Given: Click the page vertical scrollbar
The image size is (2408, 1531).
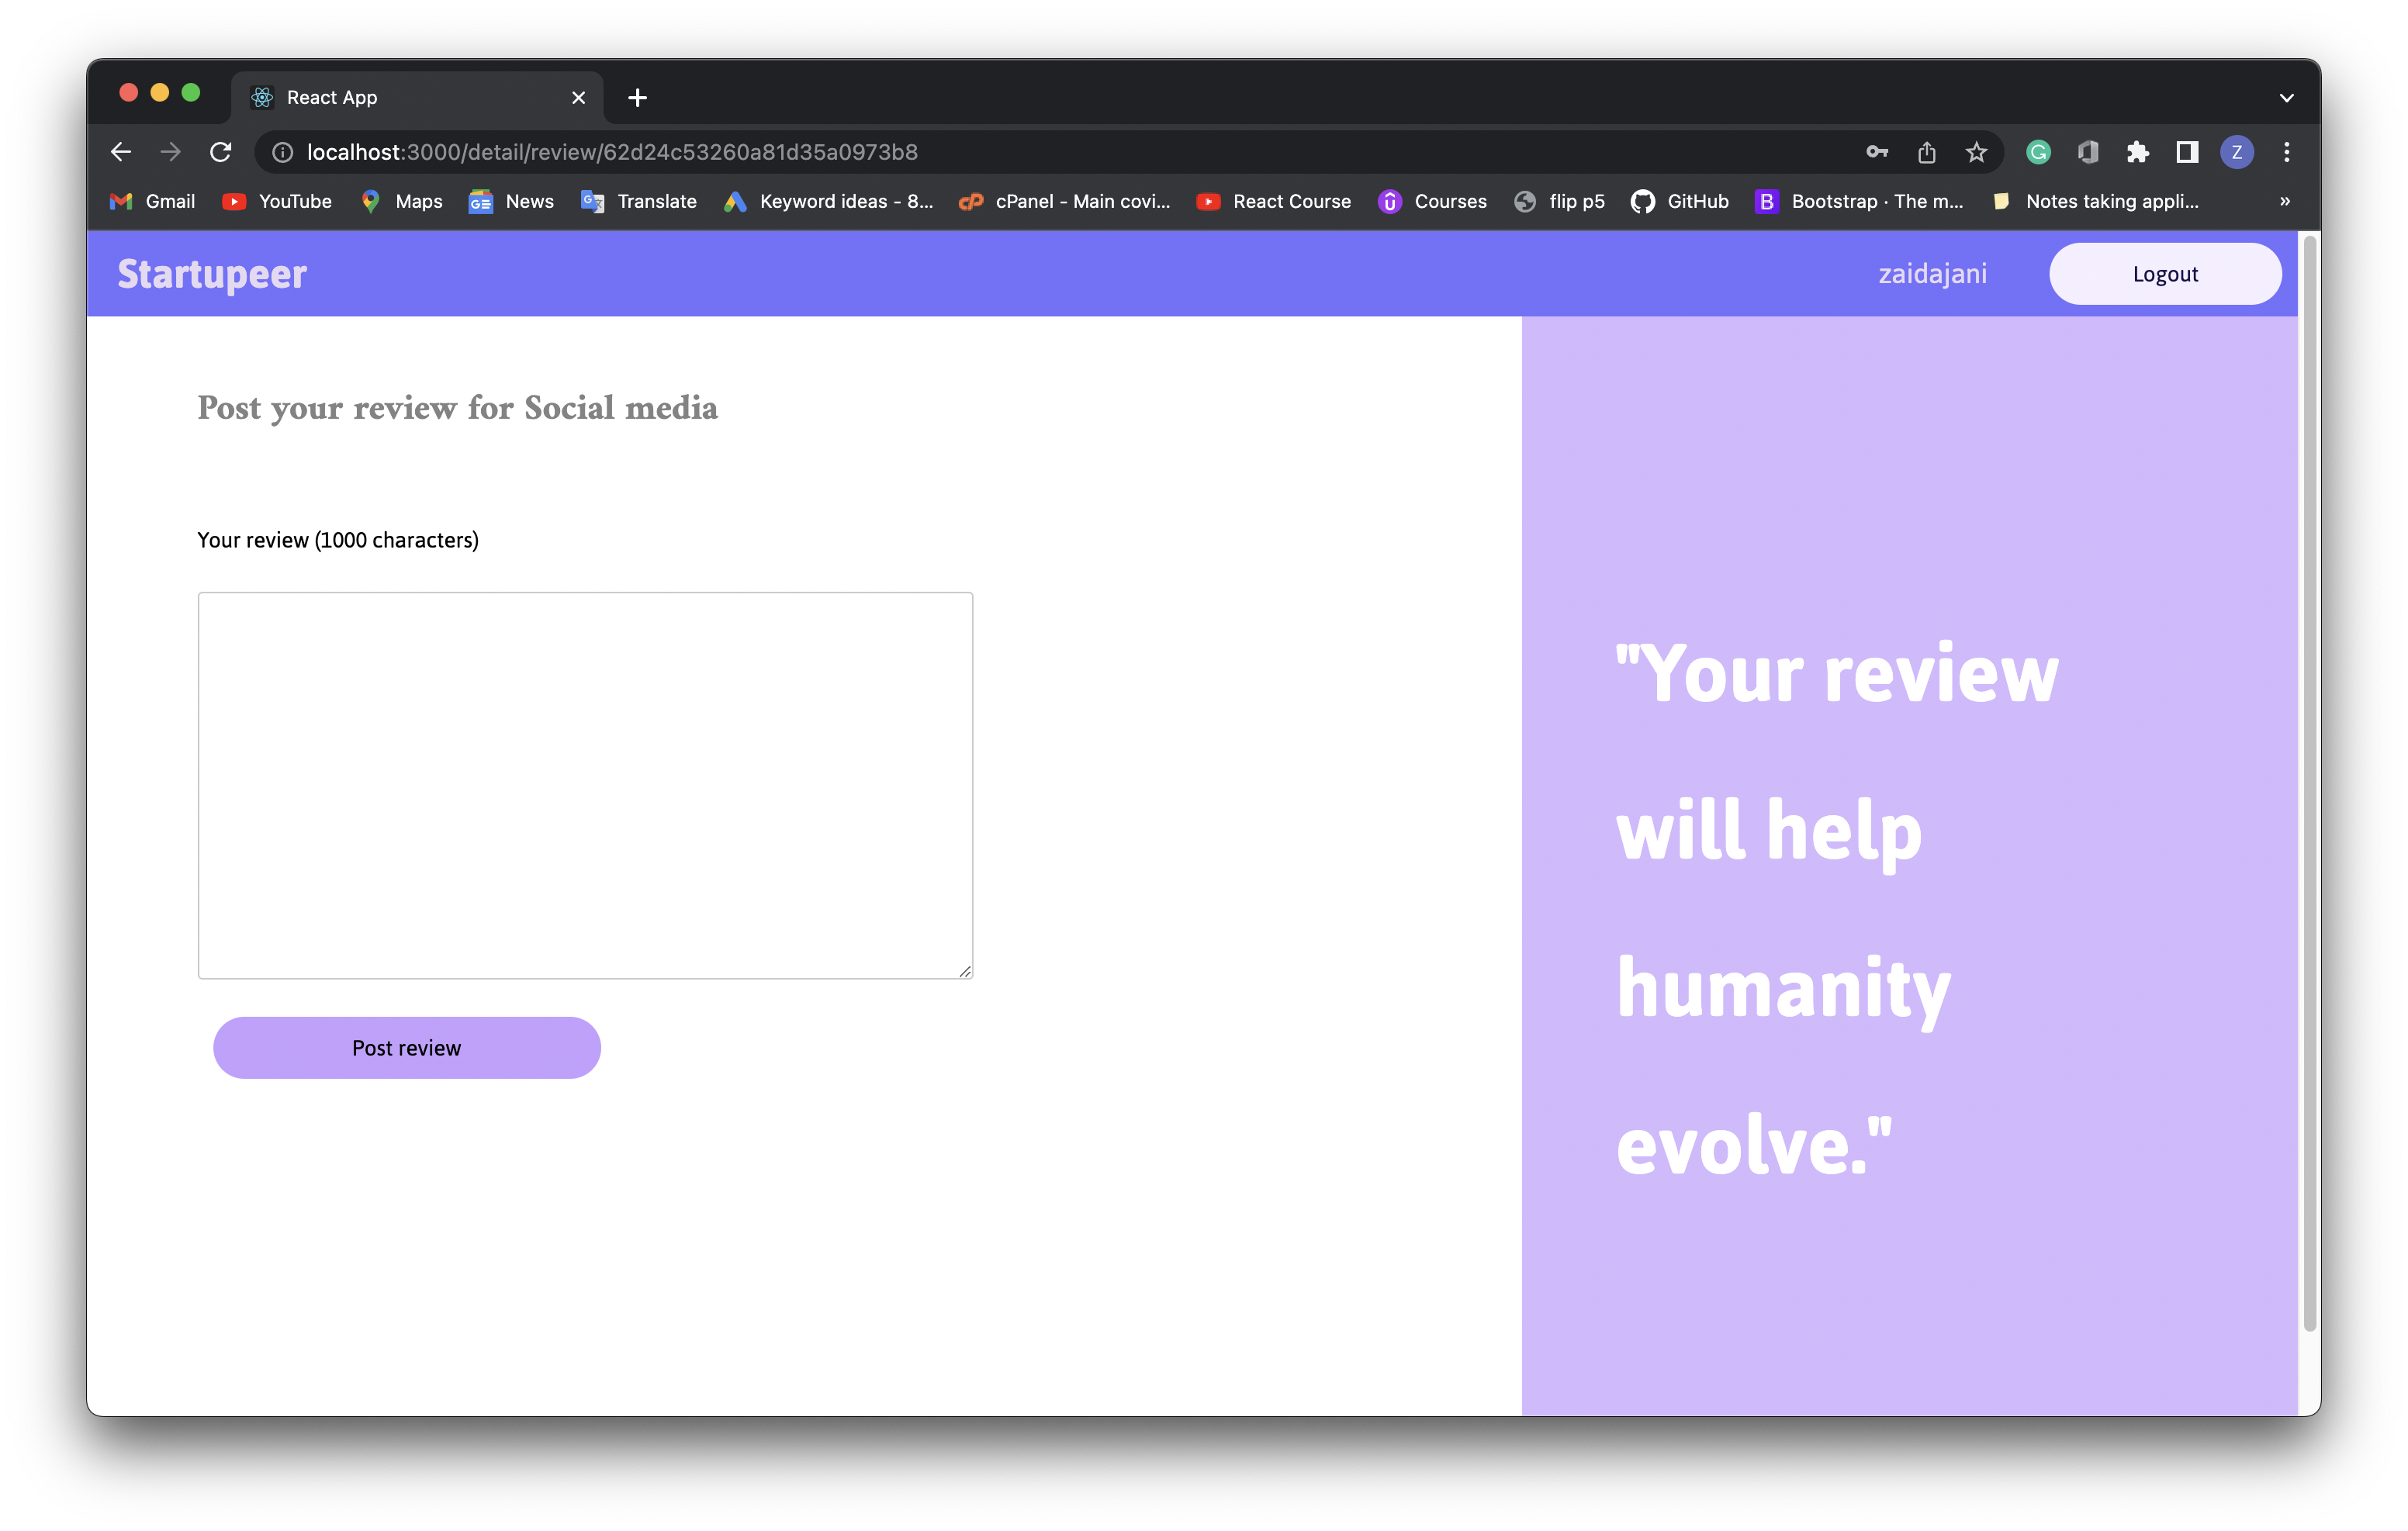Looking at the screenshot, I should tap(2309, 780).
